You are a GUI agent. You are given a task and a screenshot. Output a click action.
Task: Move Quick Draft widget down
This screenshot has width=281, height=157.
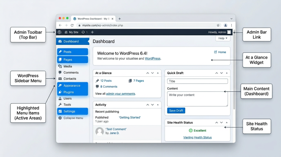(x=221, y=73)
